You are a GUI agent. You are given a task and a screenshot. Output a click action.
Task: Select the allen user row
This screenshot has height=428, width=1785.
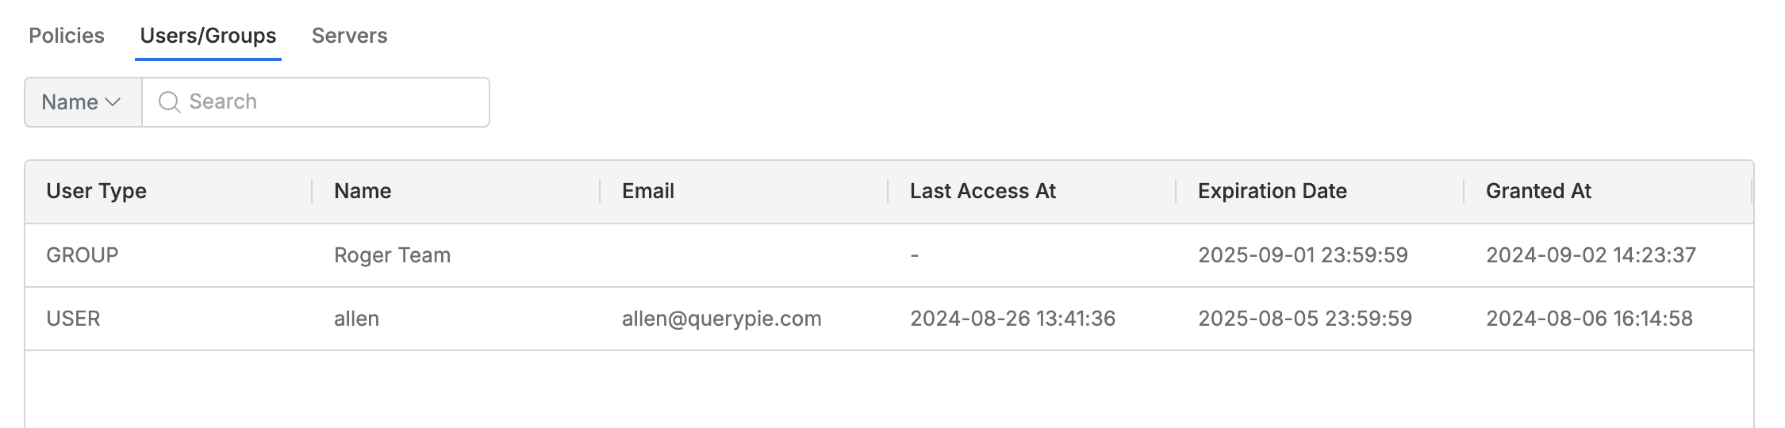[x=357, y=319]
